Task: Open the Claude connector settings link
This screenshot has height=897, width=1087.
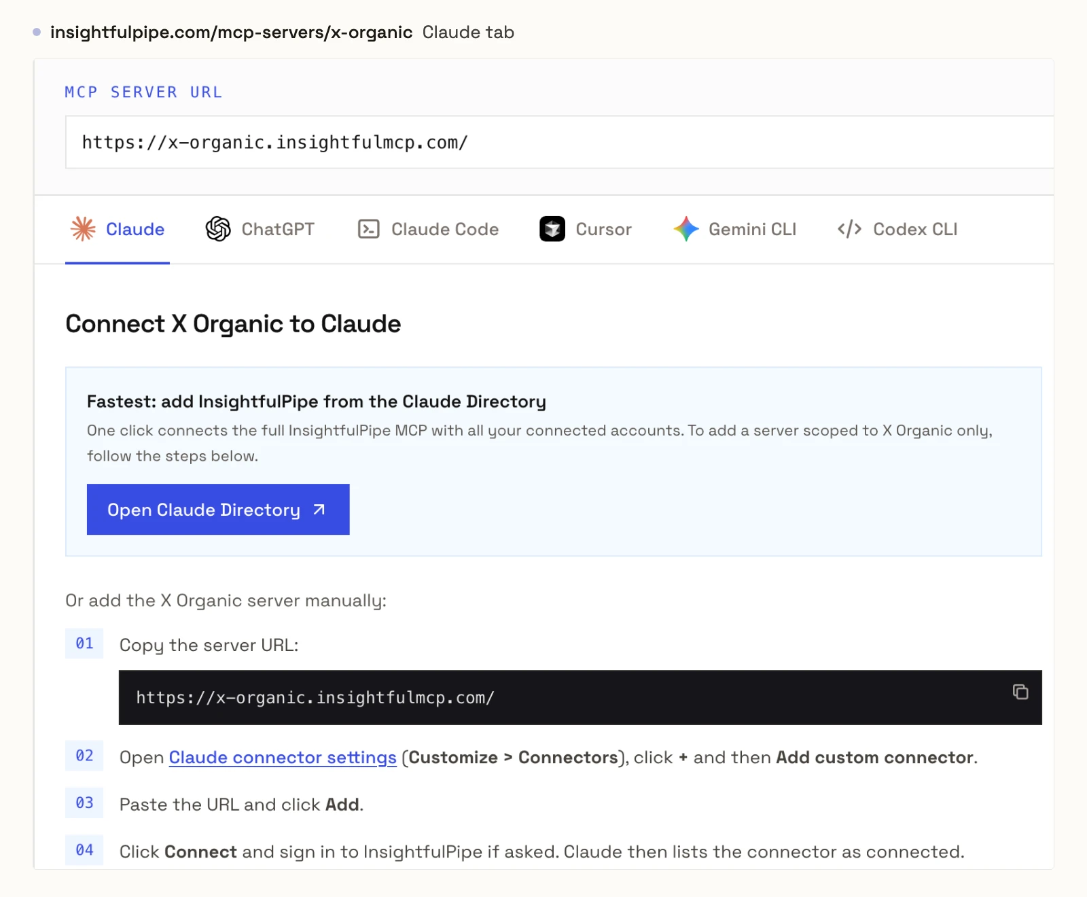Action: click(x=283, y=758)
